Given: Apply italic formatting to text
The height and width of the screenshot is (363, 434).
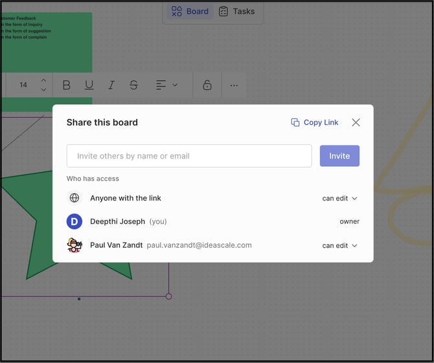Looking at the screenshot, I should [111, 85].
